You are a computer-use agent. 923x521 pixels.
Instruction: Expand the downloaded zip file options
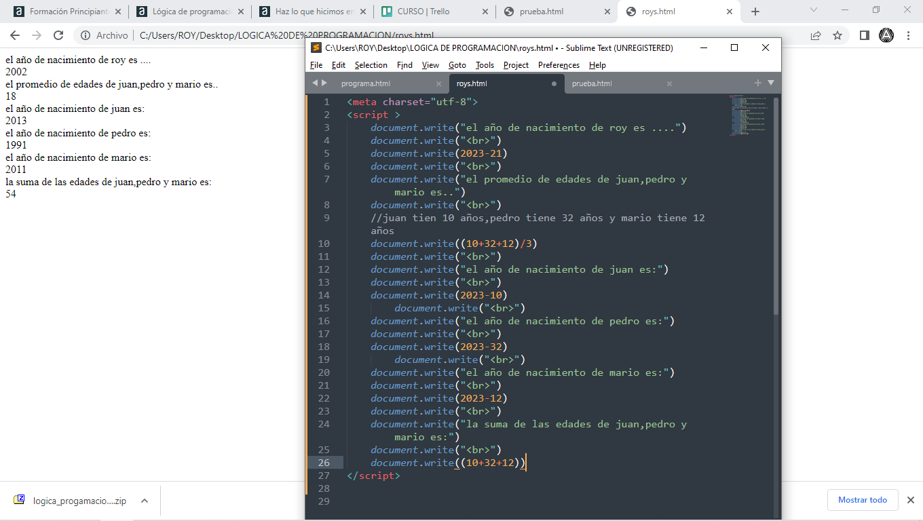144,501
